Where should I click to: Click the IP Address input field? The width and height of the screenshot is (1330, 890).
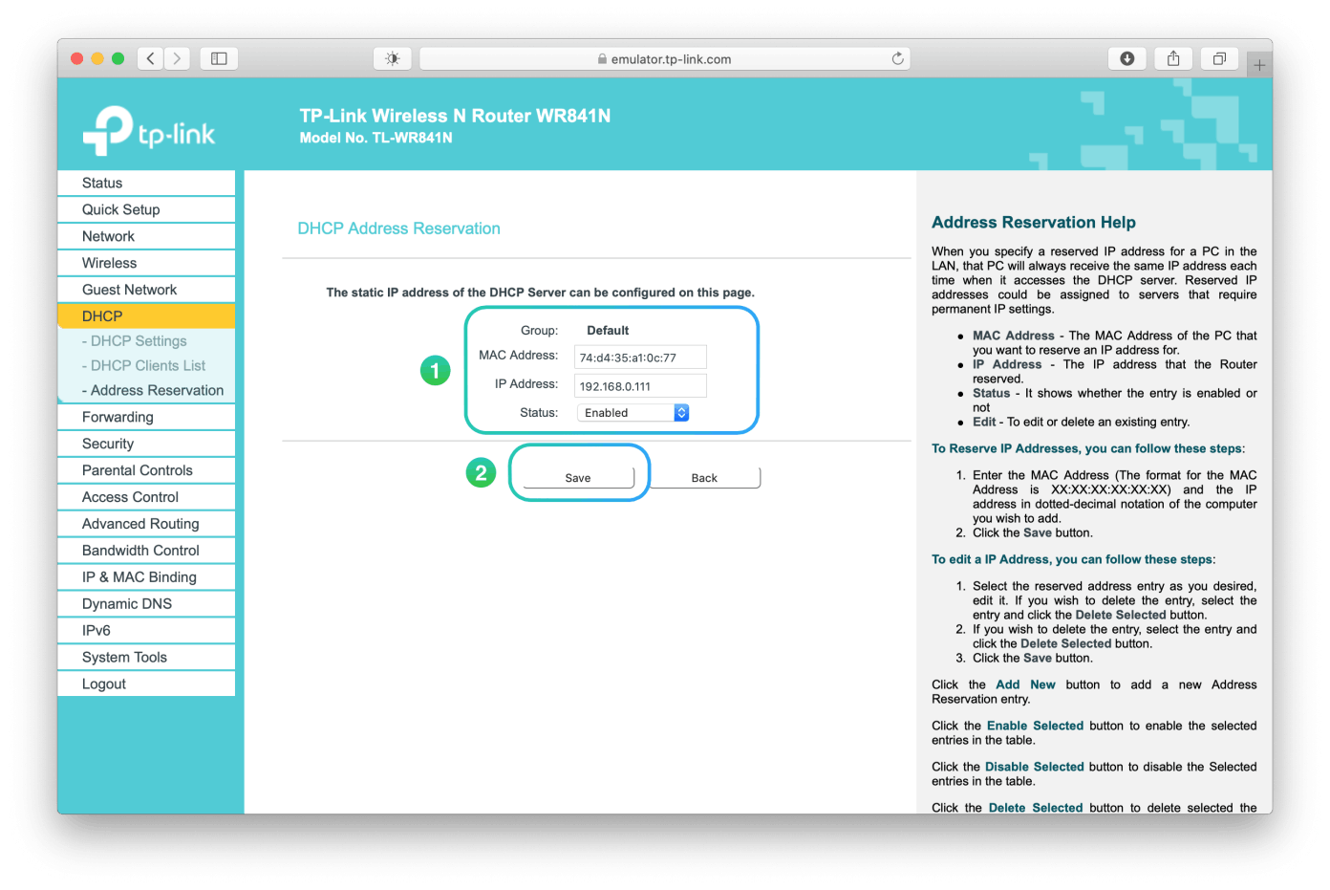(x=640, y=386)
